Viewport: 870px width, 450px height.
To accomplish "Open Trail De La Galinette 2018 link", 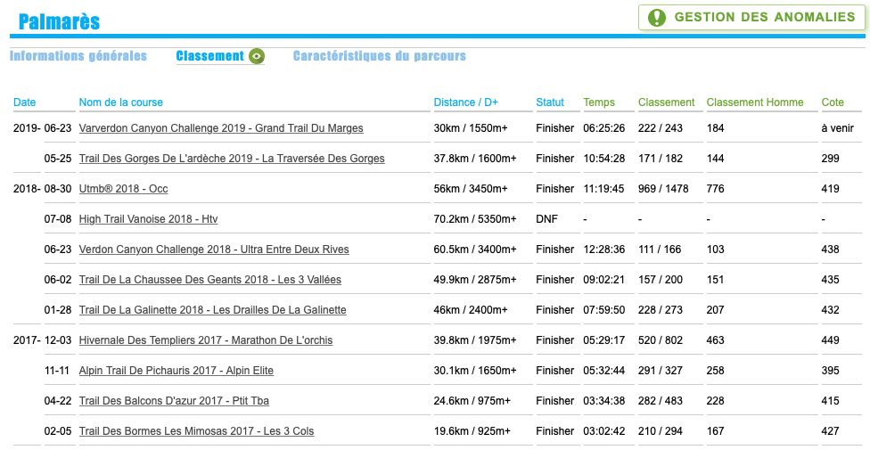I will pyautogui.click(x=212, y=310).
